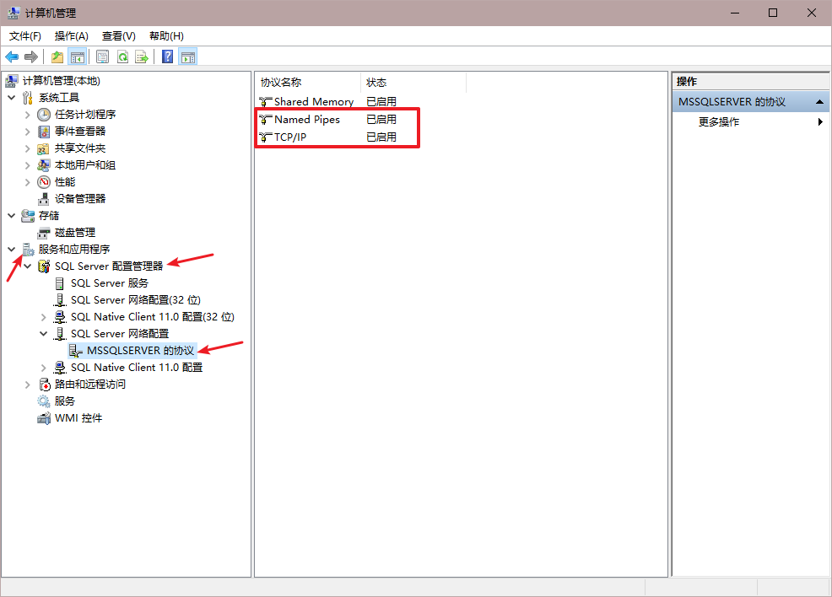Go up one level with the folder icon

pos(57,56)
